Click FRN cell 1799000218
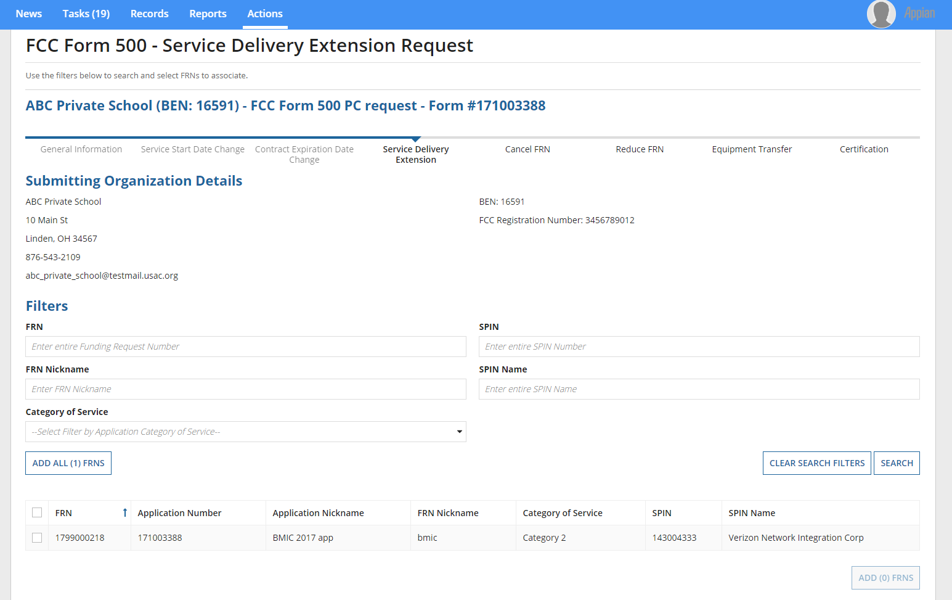Image resolution: width=952 pixels, height=600 pixels. click(79, 538)
